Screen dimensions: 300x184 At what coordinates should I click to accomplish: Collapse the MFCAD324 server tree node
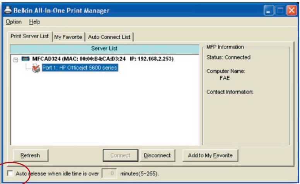click(16, 60)
